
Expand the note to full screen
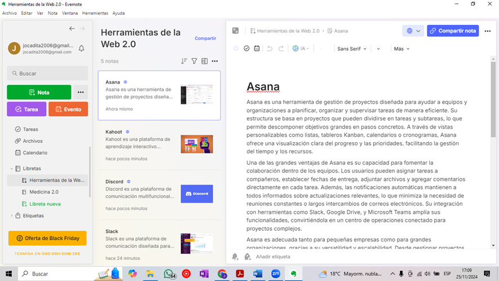click(235, 30)
